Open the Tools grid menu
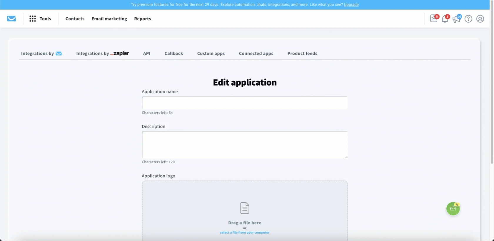The image size is (494, 241). tap(33, 19)
